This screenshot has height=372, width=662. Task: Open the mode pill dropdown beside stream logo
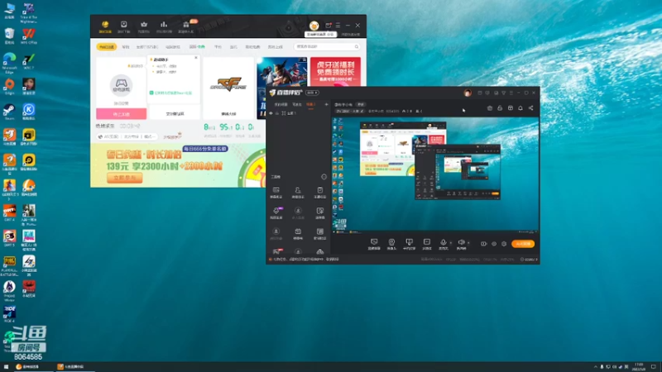[x=313, y=93]
